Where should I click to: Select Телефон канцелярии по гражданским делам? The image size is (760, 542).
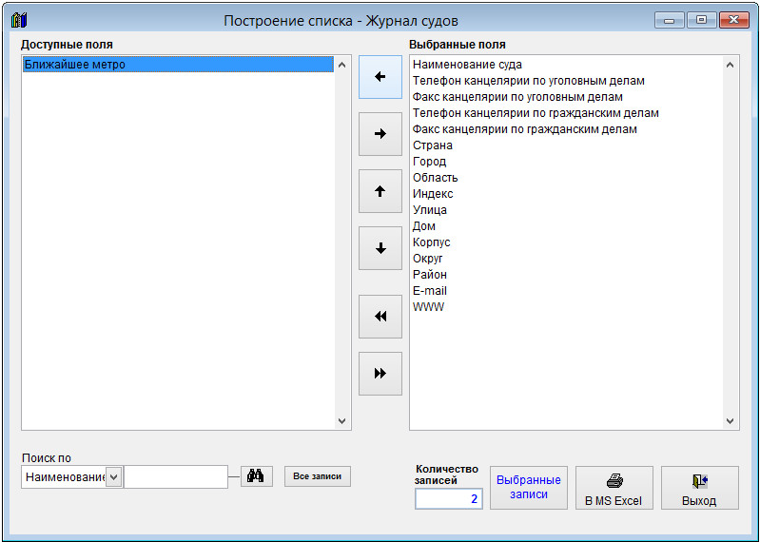[x=536, y=113]
